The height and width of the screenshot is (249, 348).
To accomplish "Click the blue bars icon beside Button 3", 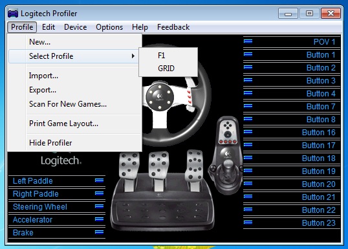I will click(248, 80).
